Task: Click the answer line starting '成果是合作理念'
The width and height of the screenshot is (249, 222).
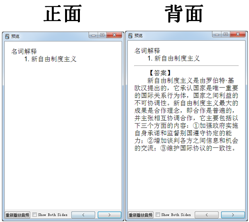Action: (x=184, y=110)
